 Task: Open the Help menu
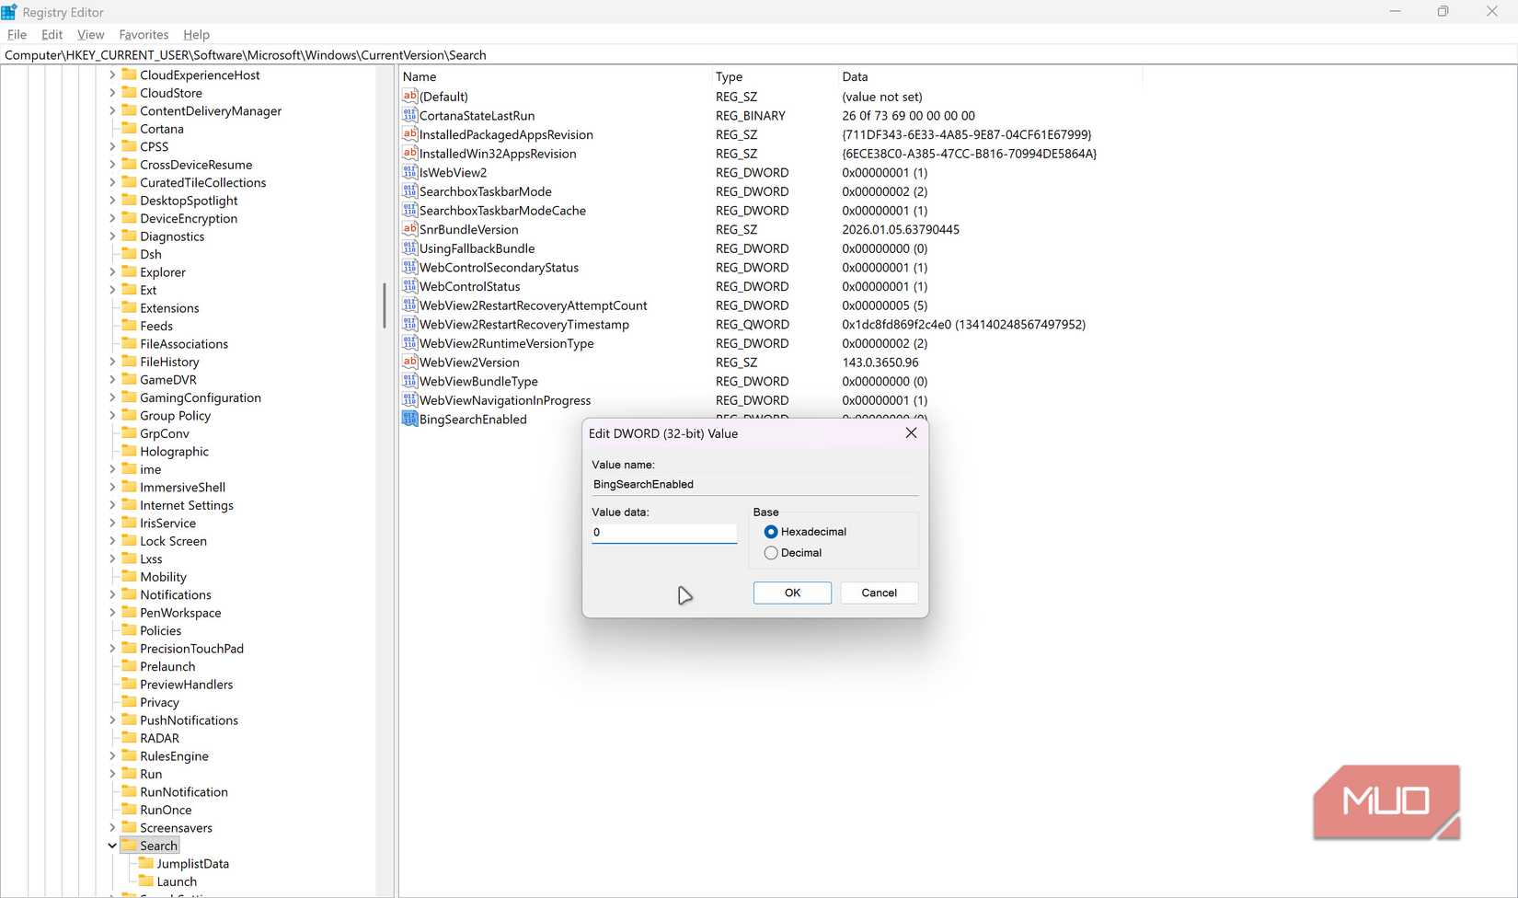point(196,34)
